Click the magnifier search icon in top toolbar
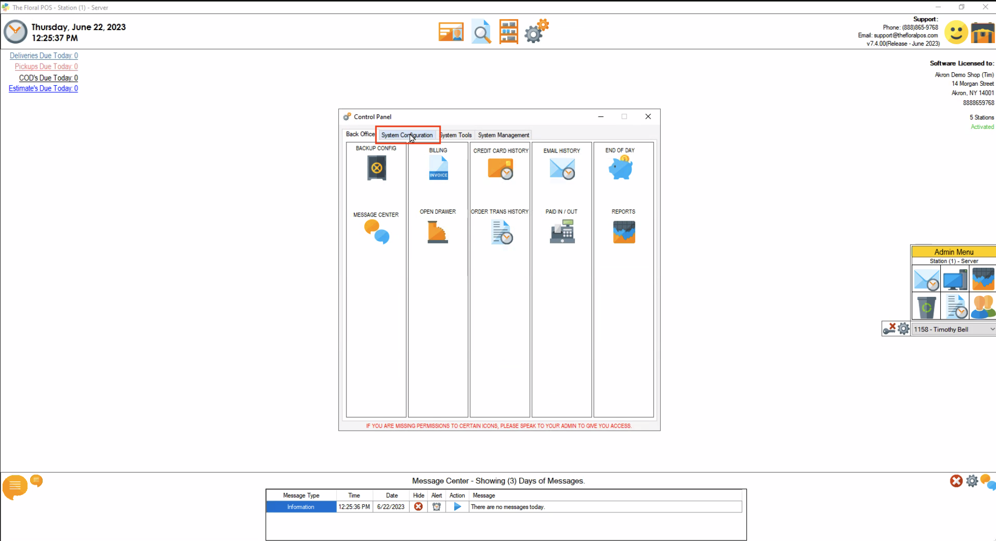996x541 pixels. coord(481,32)
